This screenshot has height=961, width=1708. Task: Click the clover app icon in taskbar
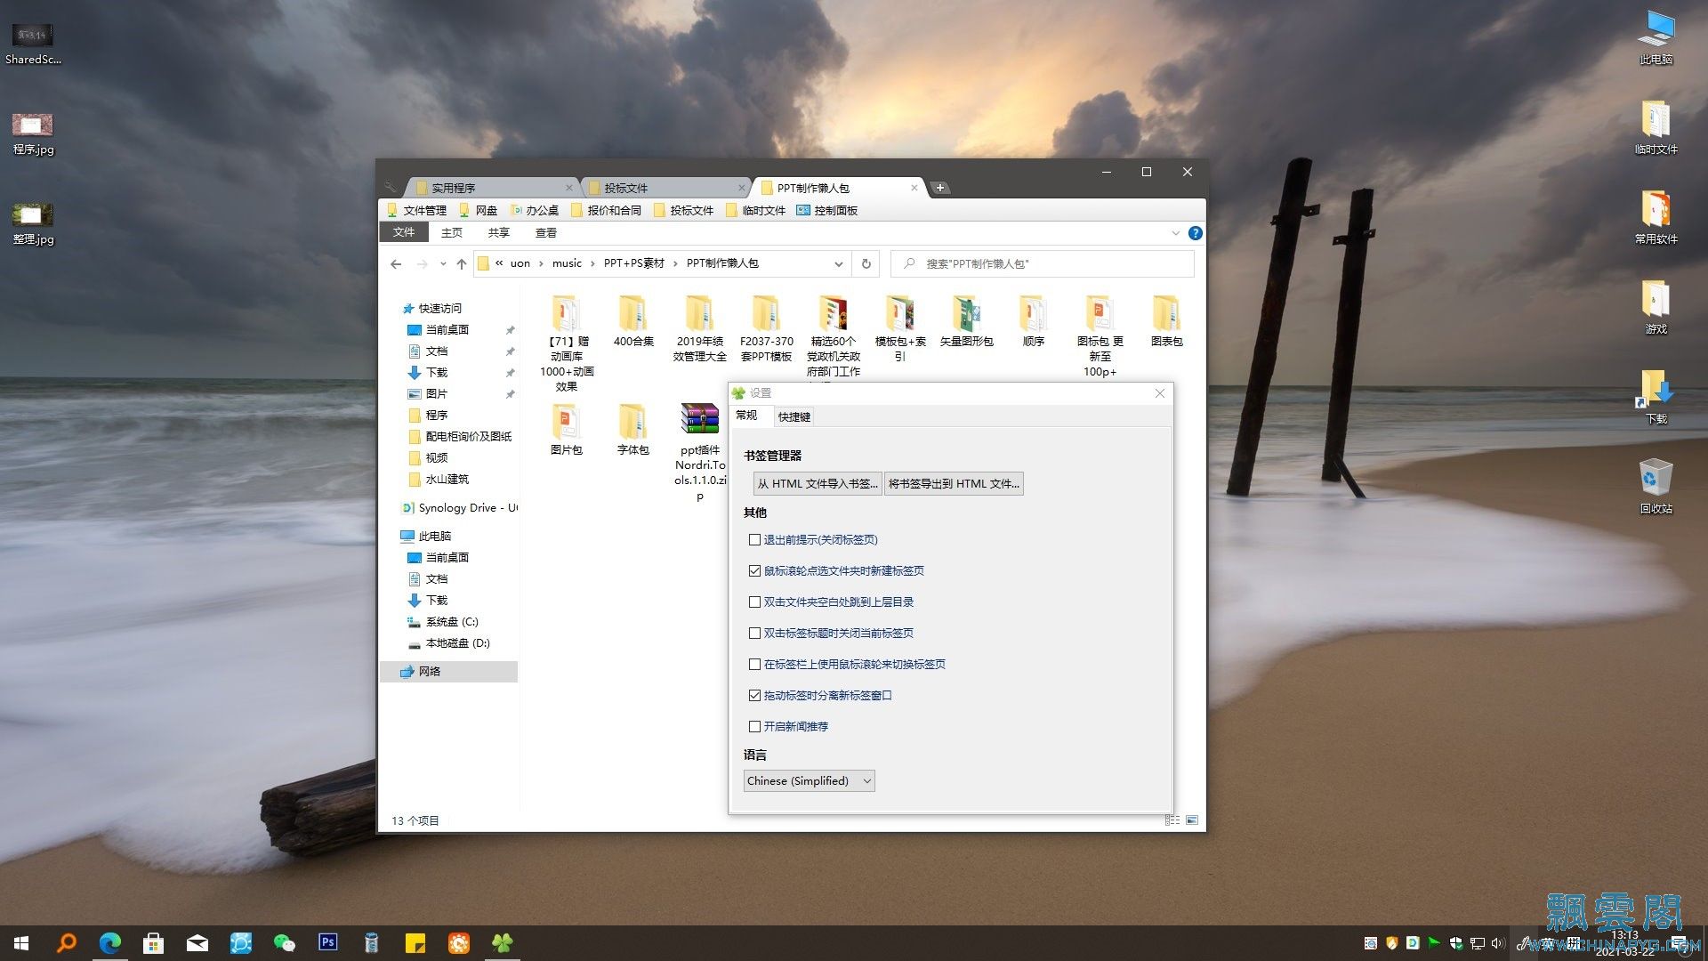pyautogui.click(x=503, y=942)
